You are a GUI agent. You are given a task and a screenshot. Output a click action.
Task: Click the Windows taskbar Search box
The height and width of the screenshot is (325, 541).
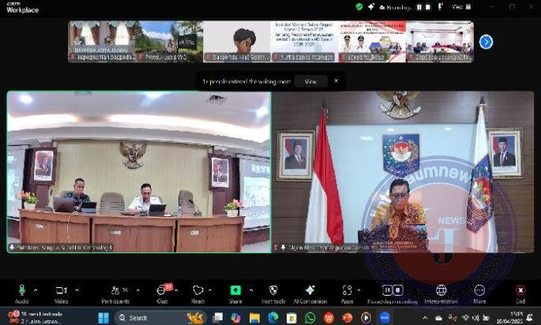pyautogui.click(x=146, y=318)
